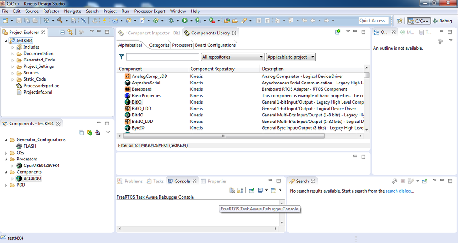The width and height of the screenshot is (458, 243).
Task: Click the Clear Console icon
Action: pyautogui.click(x=232, y=190)
